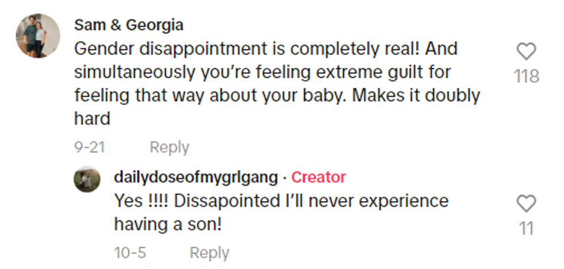Like the Sam & Georgia comment heart

(526, 52)
